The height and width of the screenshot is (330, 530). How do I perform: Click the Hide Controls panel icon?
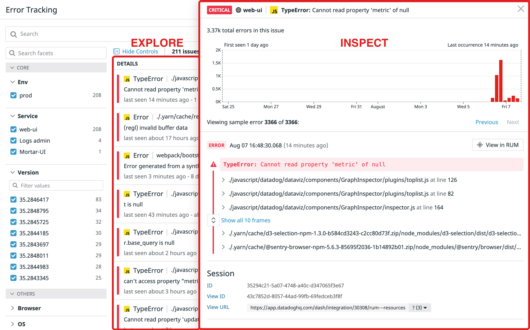[x=116, y=52]
